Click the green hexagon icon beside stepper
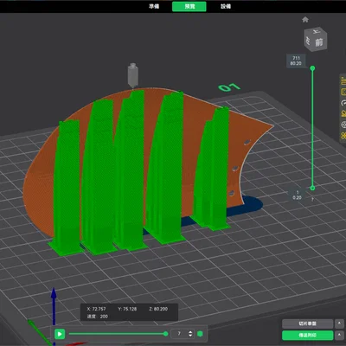The image size is (346, 346). [x=200, y=334]
